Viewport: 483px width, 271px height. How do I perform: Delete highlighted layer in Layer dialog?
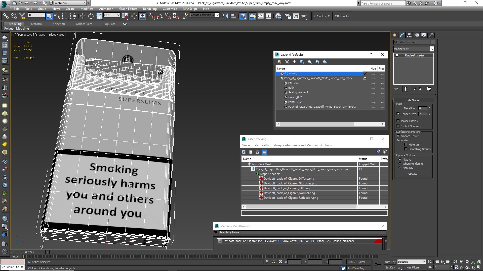287,62
